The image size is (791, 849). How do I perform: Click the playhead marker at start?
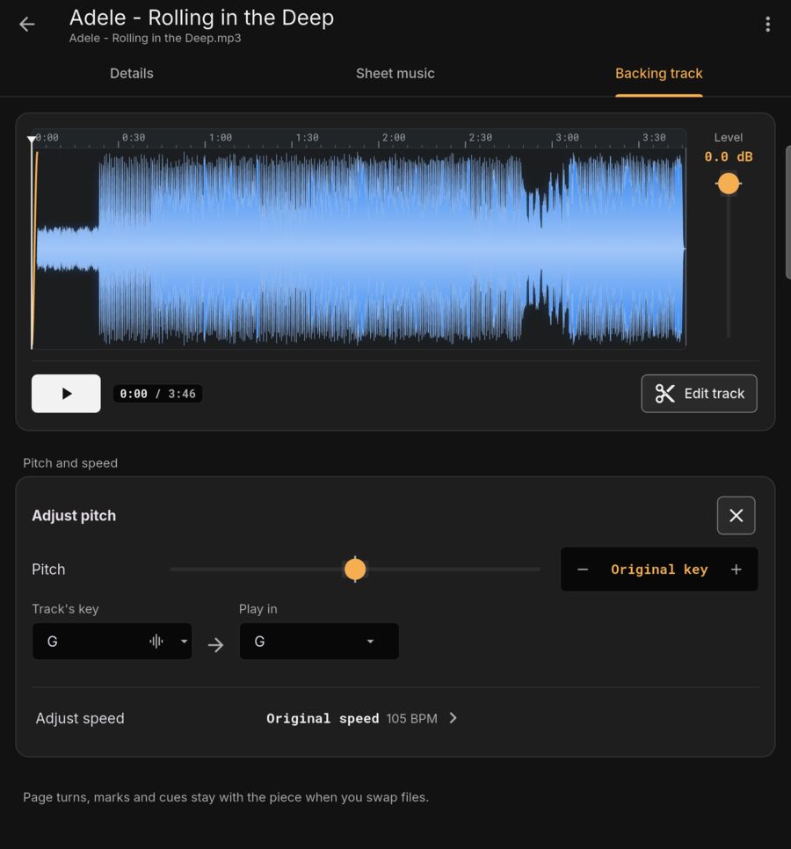point(32,141)
